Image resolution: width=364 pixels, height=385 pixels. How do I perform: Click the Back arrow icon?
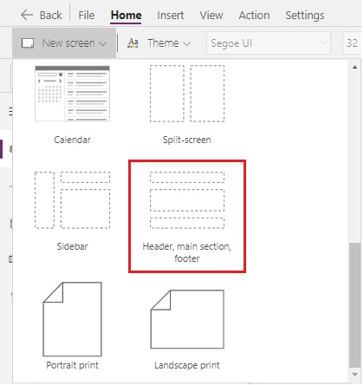pyautogui.click(x=27, y=15)
